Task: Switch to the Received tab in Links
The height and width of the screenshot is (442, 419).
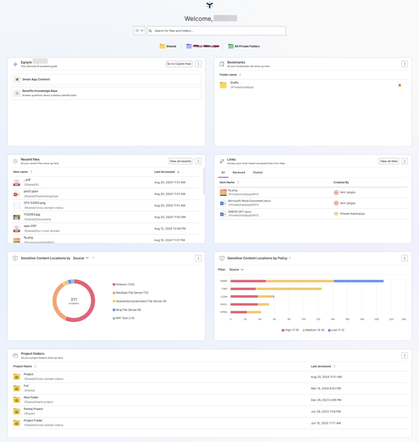Action: (x=238, y=173)
